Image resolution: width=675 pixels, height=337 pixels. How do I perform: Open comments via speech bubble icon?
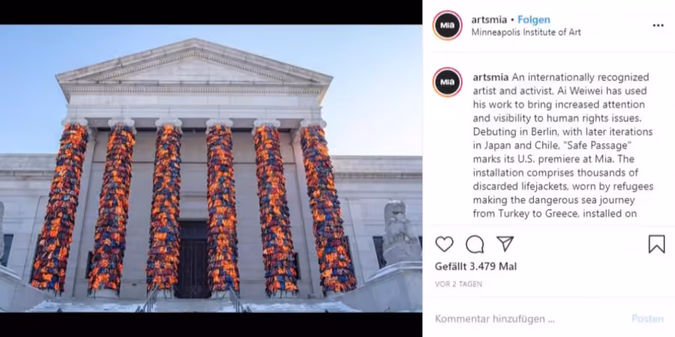475,244
